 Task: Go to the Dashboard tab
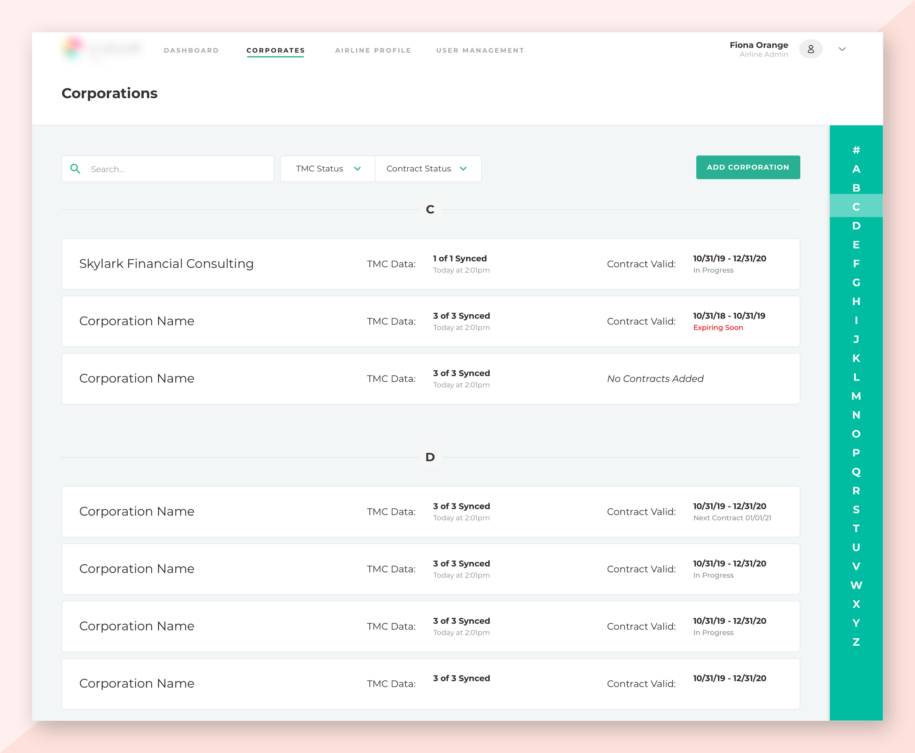tap(191, 50)
